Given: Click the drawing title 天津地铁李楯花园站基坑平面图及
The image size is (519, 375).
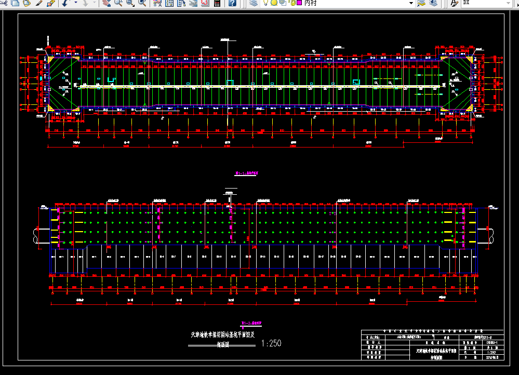Looking at the screenshot, I should tap(223, 335).
